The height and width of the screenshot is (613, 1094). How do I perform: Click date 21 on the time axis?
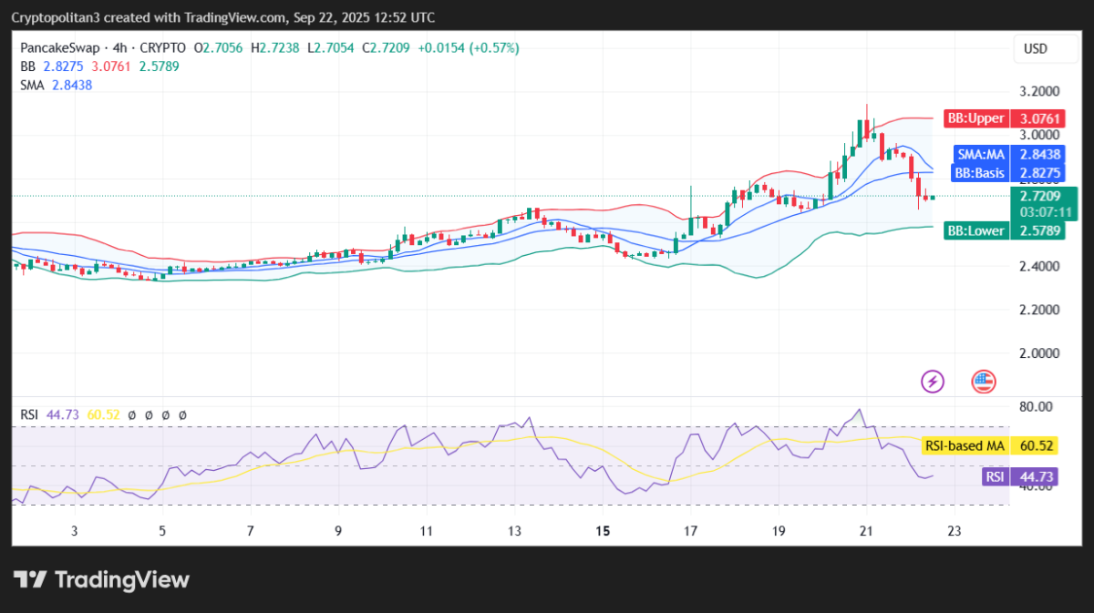(x=866, y=530)
